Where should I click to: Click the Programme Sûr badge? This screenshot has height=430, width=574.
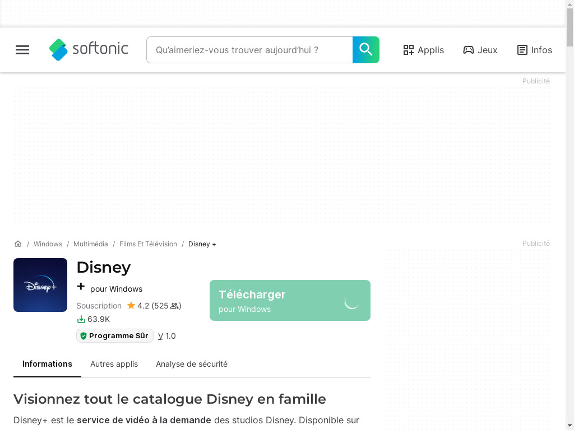tap(114, 336)
